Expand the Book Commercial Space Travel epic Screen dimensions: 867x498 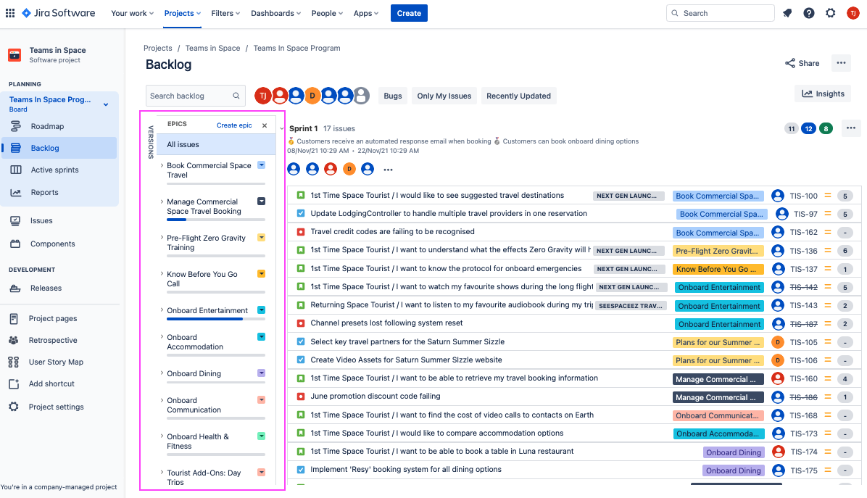click(162, 165)
